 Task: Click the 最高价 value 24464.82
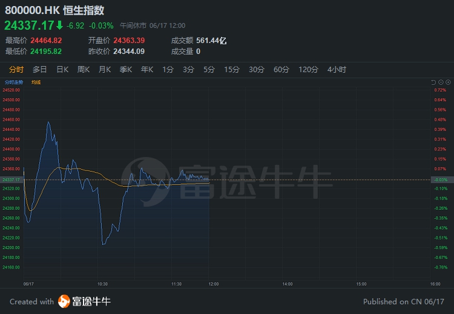(x=47, y=41)
